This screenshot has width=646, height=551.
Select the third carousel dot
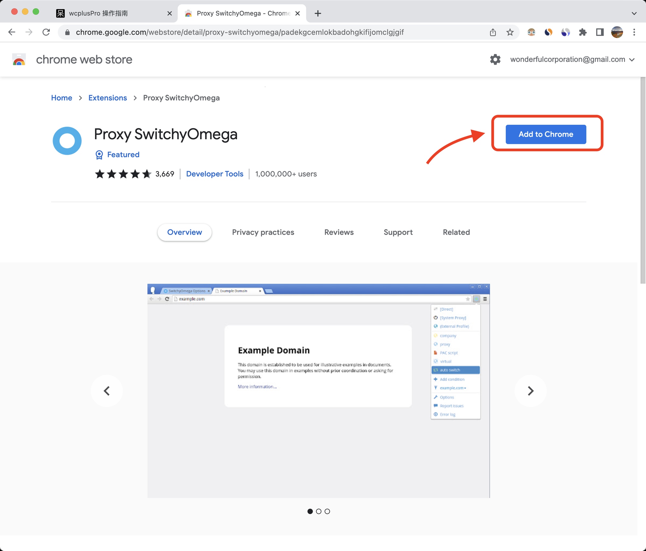tap(327, 511)
